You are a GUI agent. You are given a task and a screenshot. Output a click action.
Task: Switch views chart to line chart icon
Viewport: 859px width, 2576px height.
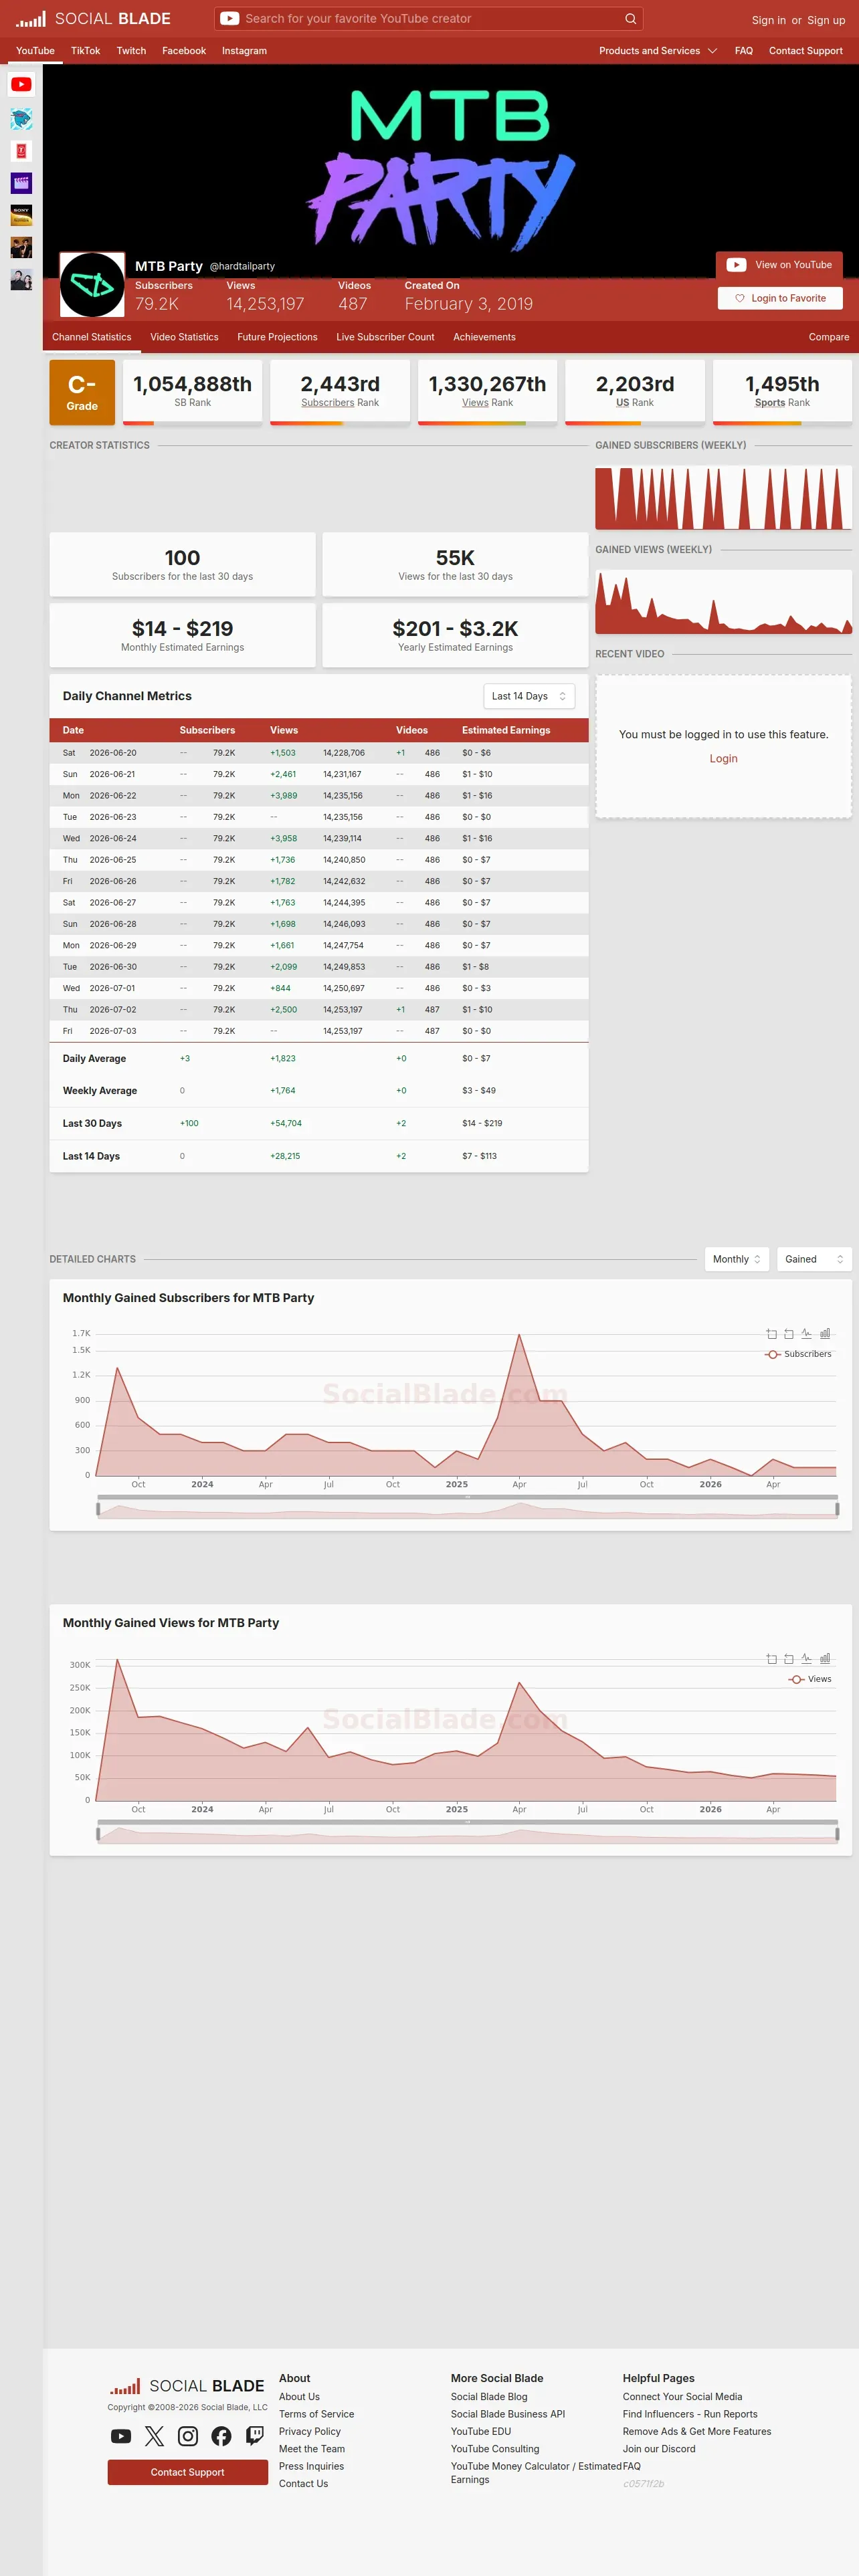pos(806,1659)
